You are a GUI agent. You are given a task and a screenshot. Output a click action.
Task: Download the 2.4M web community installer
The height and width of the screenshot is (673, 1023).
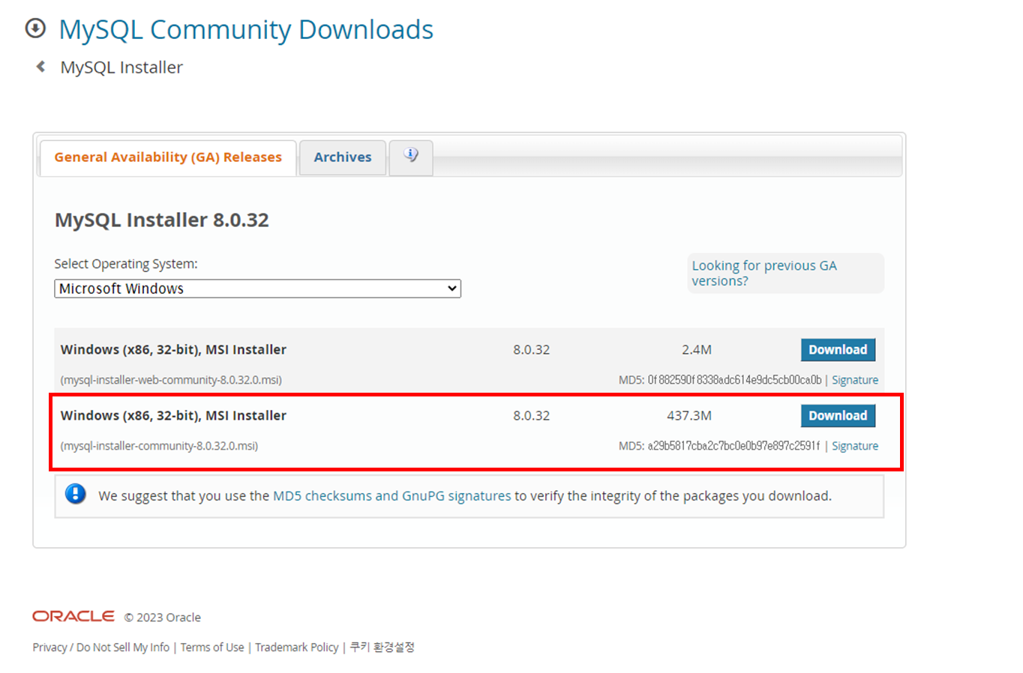[x=838, y=350]
